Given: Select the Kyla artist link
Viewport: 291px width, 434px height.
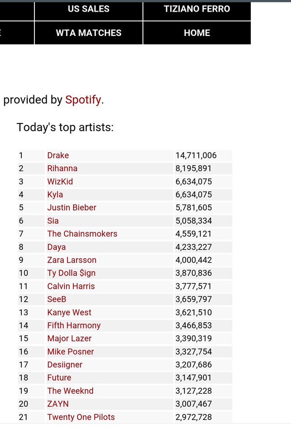Looking at the screenshot, I should [x=55, y=195].
